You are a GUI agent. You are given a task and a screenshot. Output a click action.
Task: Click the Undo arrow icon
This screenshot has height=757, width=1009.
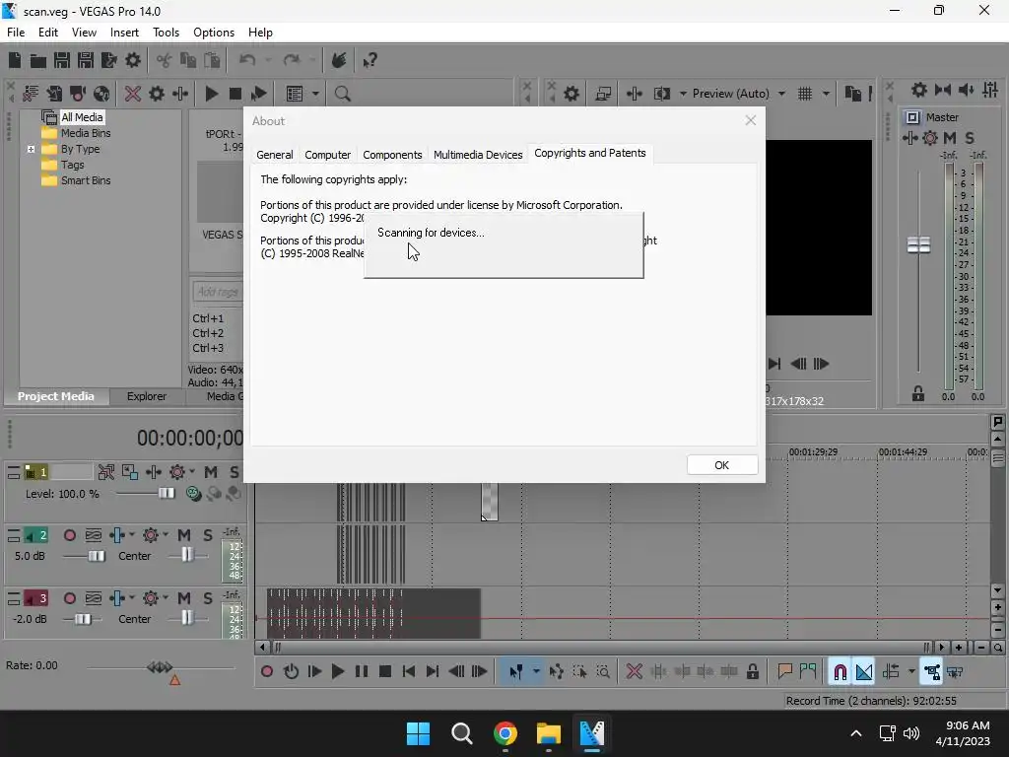[x=247, y=60]
